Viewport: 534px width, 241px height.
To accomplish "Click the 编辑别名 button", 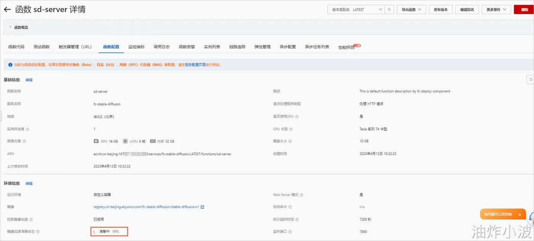I will (x=467, y=10).
